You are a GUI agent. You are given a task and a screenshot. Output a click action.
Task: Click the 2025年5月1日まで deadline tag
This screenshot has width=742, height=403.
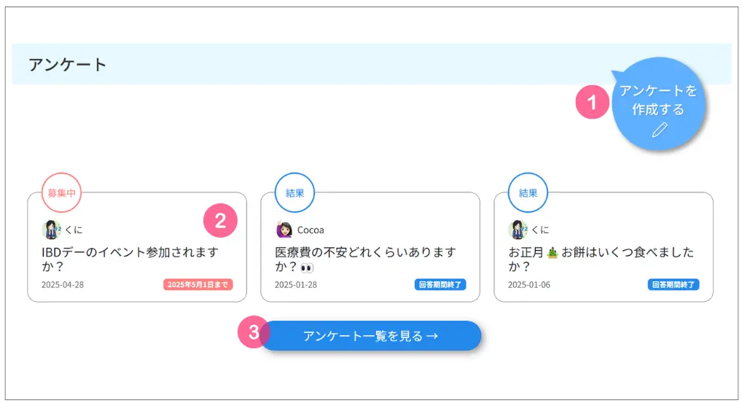pyautogui.click(x=198, y=285)
